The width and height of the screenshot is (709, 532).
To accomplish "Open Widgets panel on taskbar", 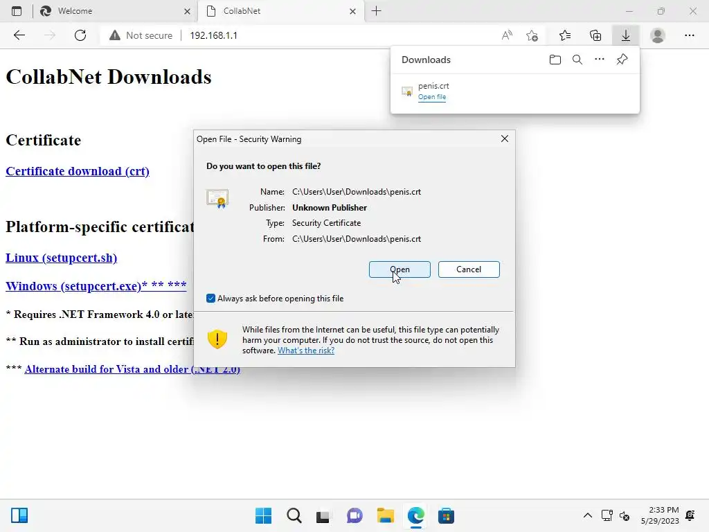I will click(19, 515).
